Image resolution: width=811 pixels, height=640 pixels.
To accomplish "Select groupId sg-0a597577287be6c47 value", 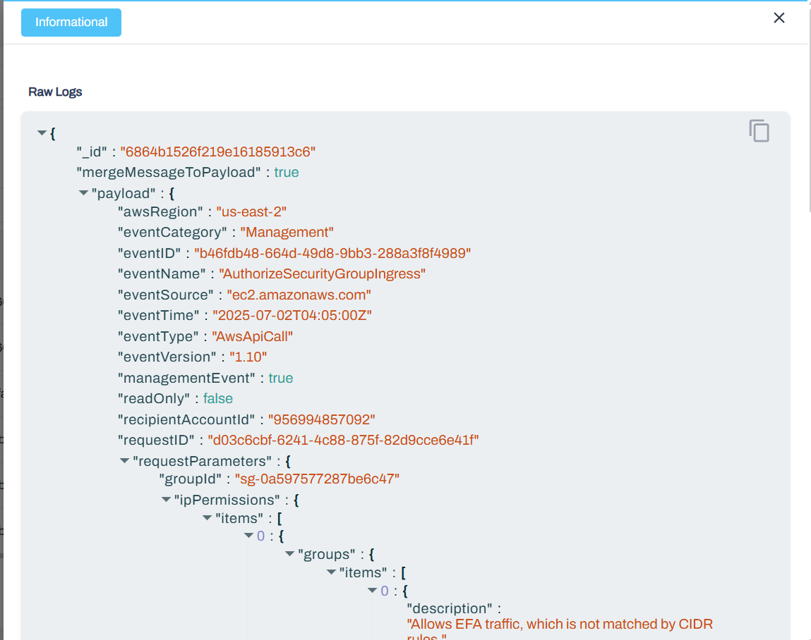I will [317, 479].
